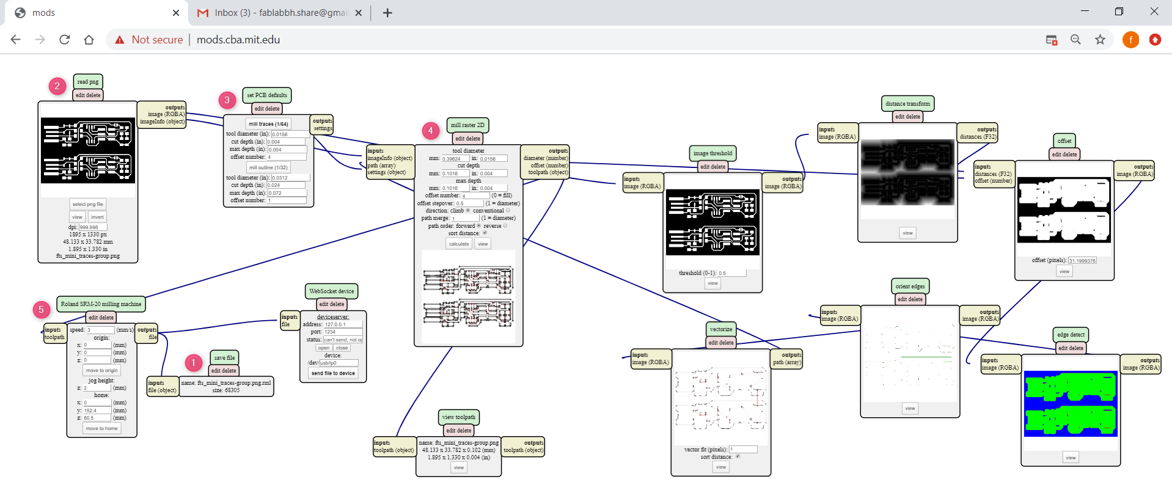1172x496 pixels.
Task: Click the threshold (0-1) value field
Action: point(732,273)
